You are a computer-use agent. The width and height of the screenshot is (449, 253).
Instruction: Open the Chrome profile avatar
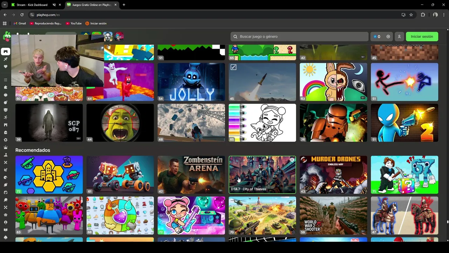pos(435,15)
